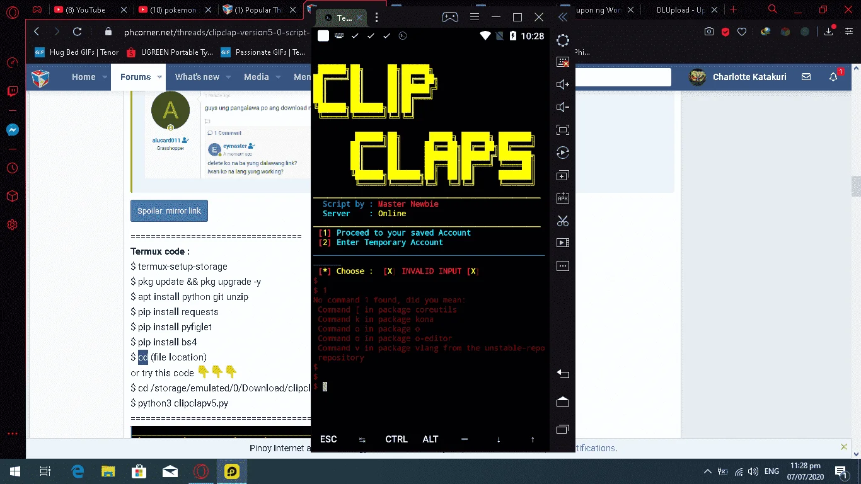Take a browser snapshot with camera icon
The height and width of the screenshot is (484, 861).
coord(709,32)
